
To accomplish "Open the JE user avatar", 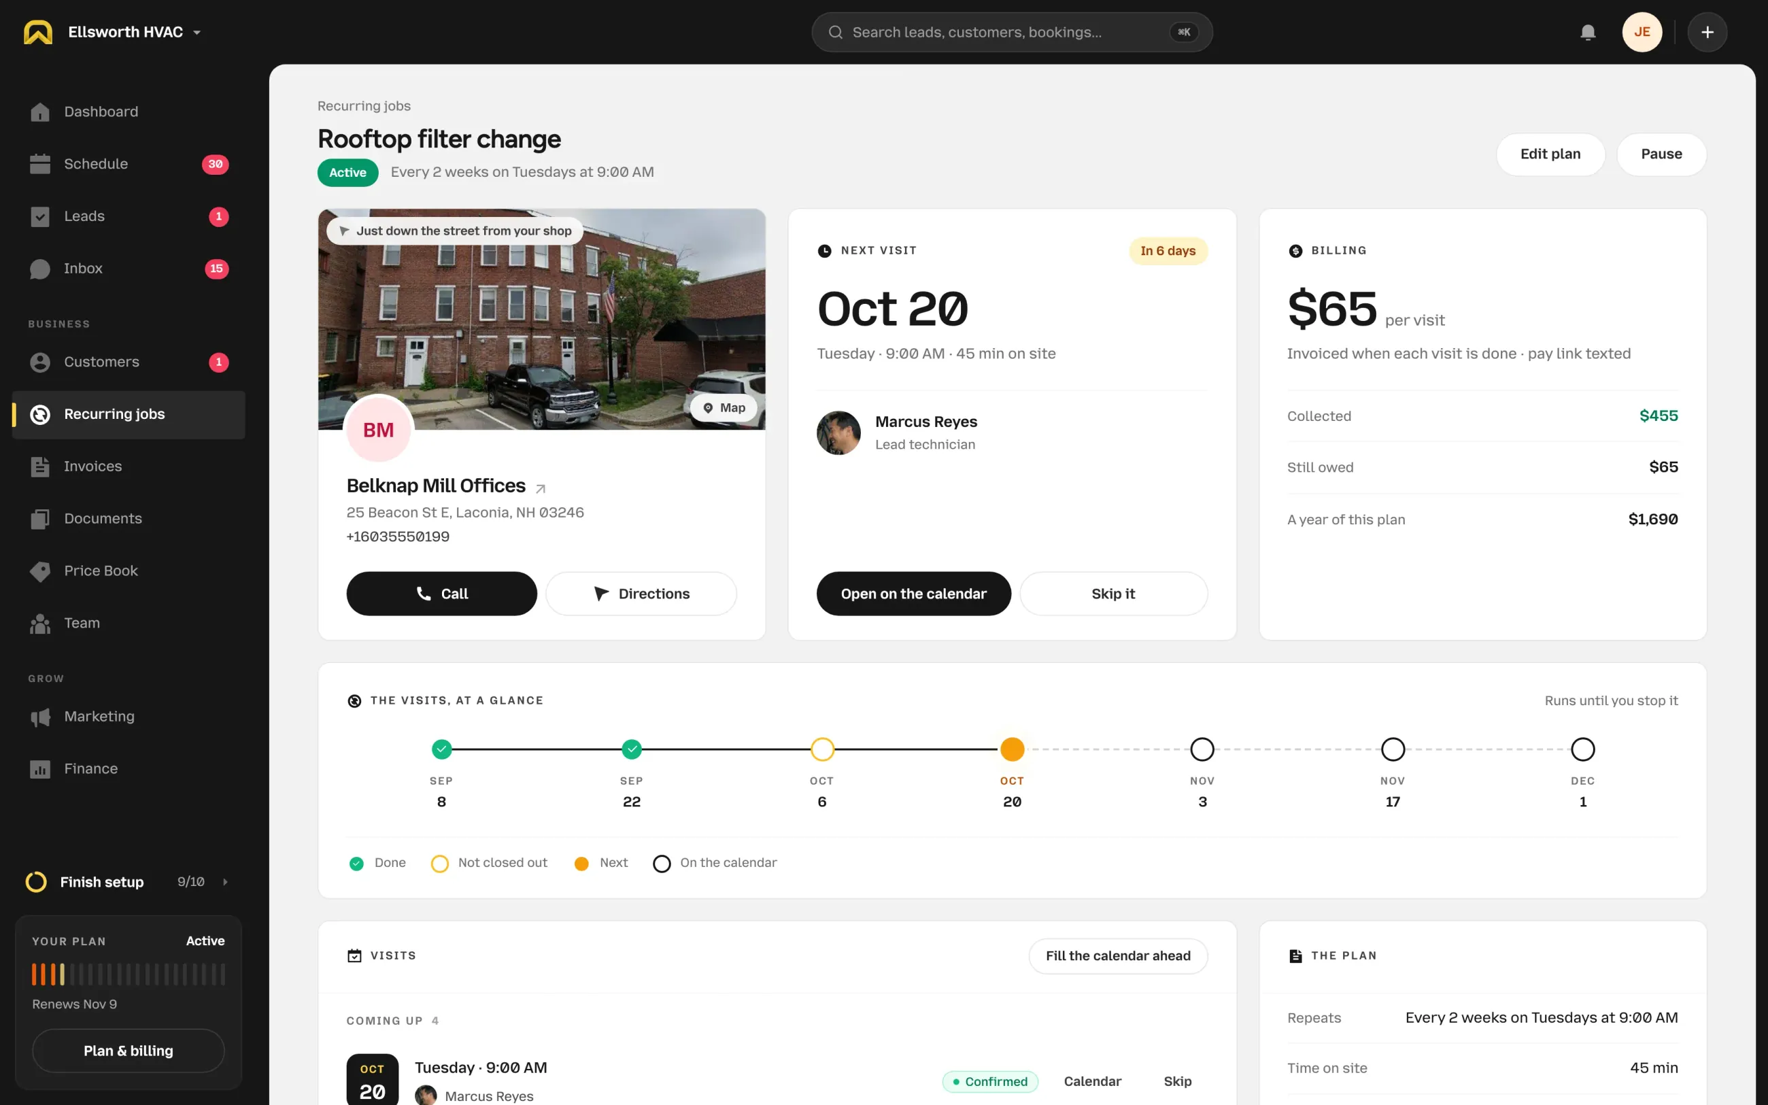I will click(x=1642, y=32).
